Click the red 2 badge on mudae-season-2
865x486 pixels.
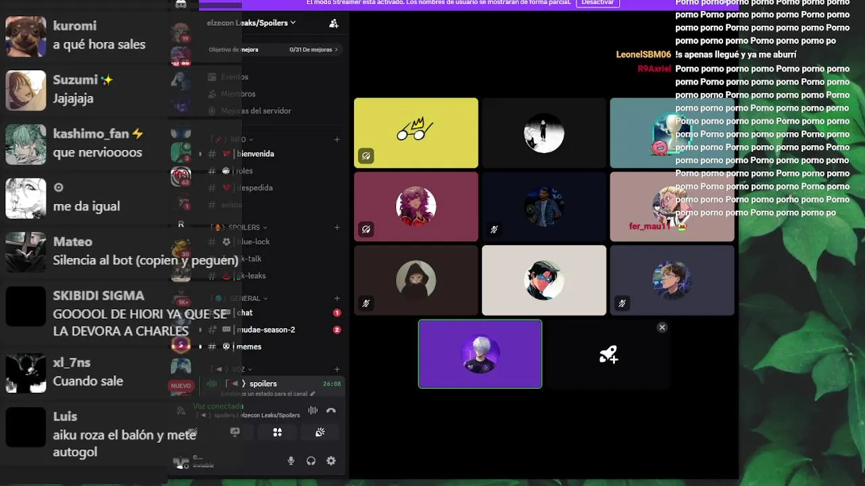[337, 330]
